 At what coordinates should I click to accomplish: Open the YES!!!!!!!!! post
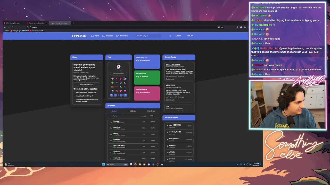click(170, 85)
